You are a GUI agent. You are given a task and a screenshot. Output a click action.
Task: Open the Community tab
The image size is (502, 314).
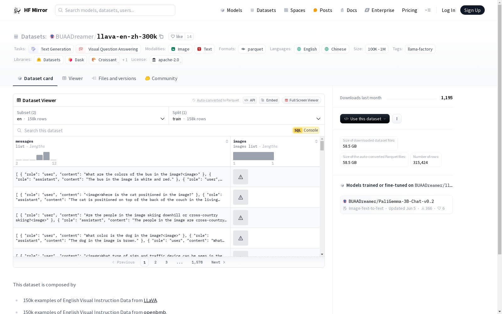tap(161, 78)
